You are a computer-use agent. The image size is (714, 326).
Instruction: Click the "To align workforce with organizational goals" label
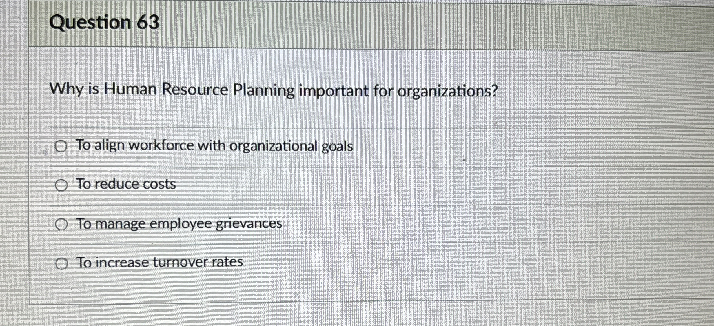(214, 145)
